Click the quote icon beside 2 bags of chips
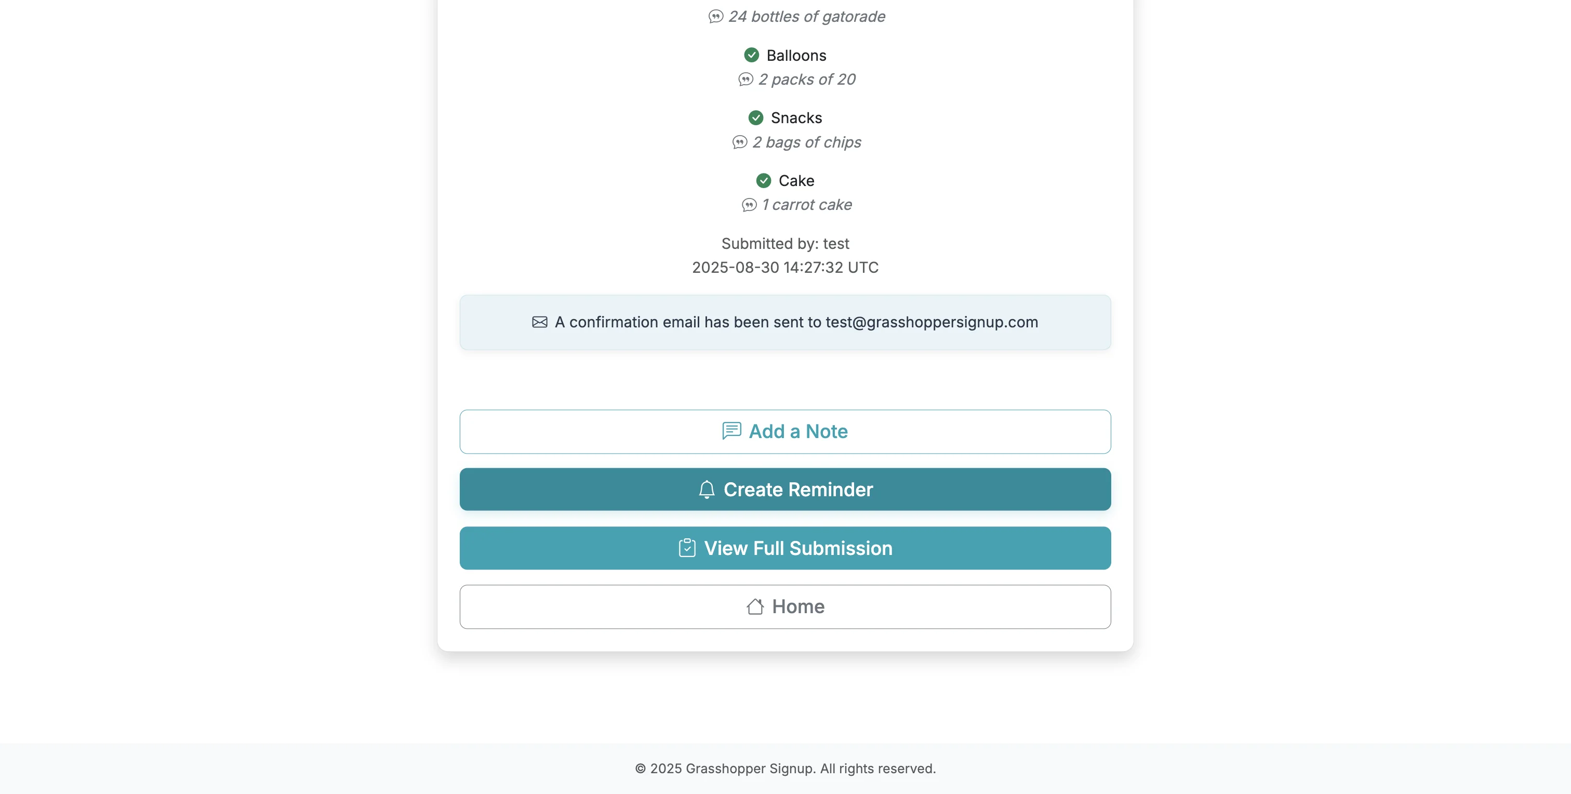The height and width of the screenshot is (794, 1571). (x=739, y=143)
